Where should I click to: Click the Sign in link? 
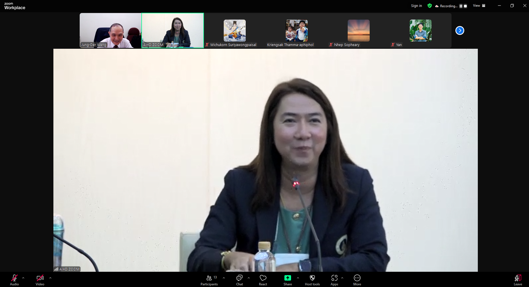416,6
